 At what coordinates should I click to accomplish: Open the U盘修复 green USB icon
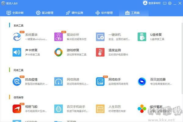[142, 37]
